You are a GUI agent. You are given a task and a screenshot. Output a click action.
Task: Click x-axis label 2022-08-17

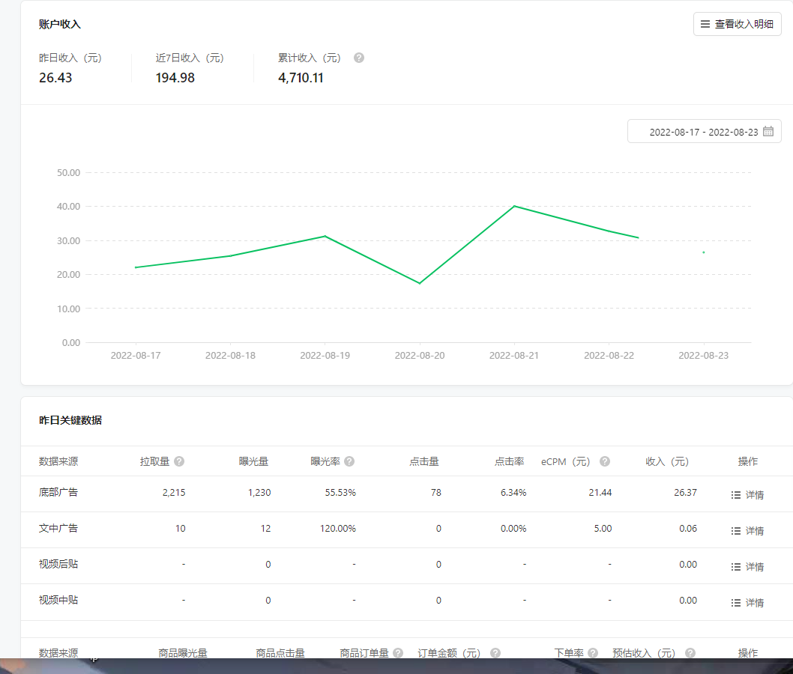136,355
